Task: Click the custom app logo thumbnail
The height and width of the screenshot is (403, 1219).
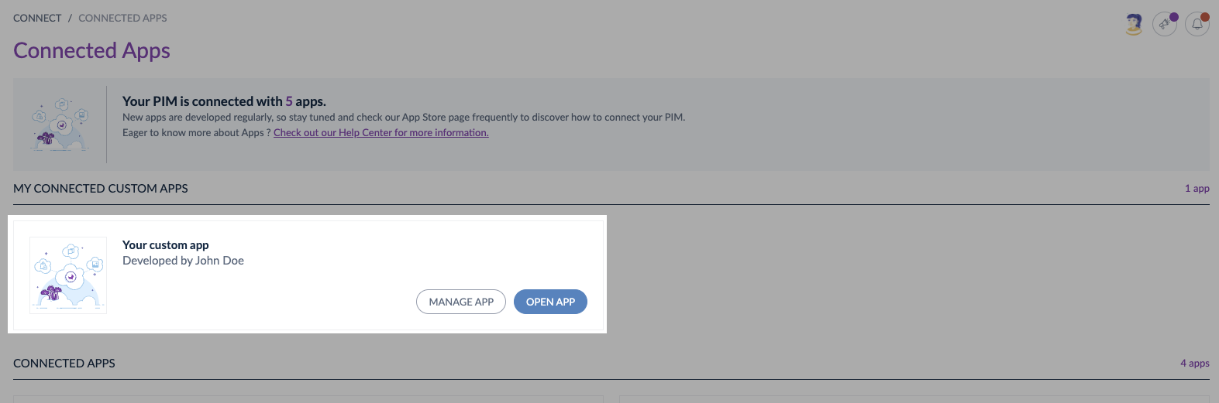Action: click(x=68, y=275)
